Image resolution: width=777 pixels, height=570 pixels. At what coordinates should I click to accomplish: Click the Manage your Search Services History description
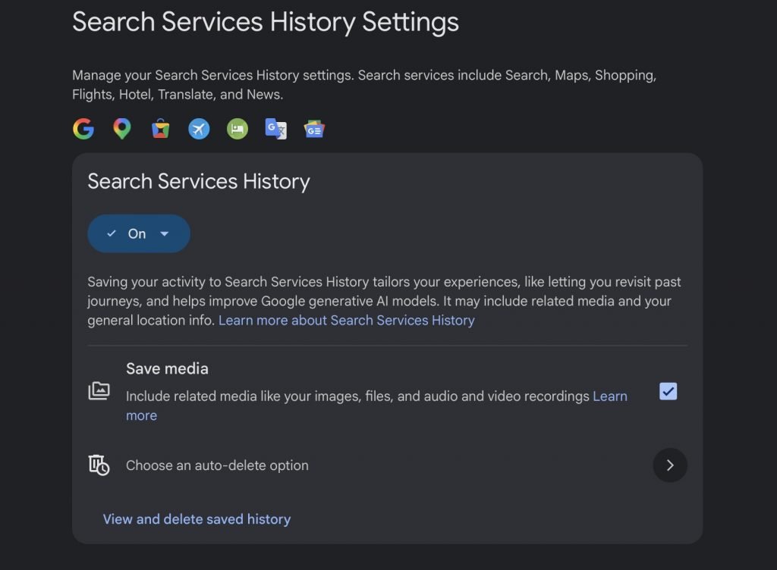(x=364, y=85)
